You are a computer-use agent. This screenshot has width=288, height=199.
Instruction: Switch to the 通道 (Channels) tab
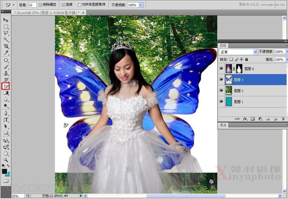223,125
